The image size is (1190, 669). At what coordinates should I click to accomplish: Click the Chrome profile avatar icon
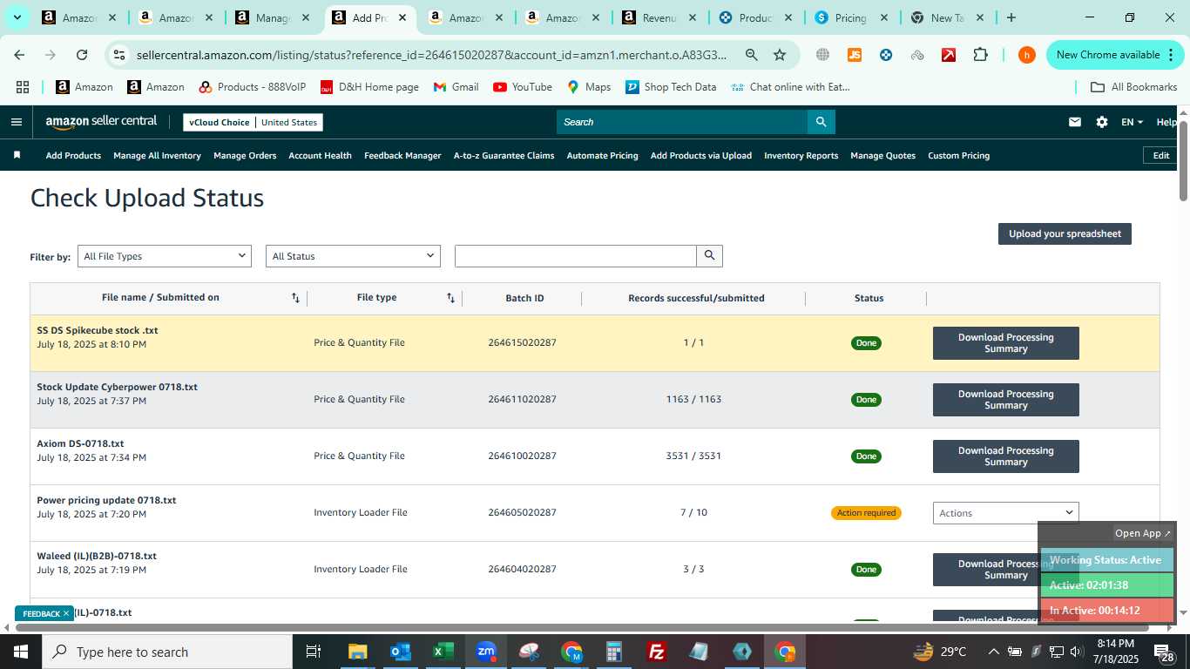tap(1027, 54)
